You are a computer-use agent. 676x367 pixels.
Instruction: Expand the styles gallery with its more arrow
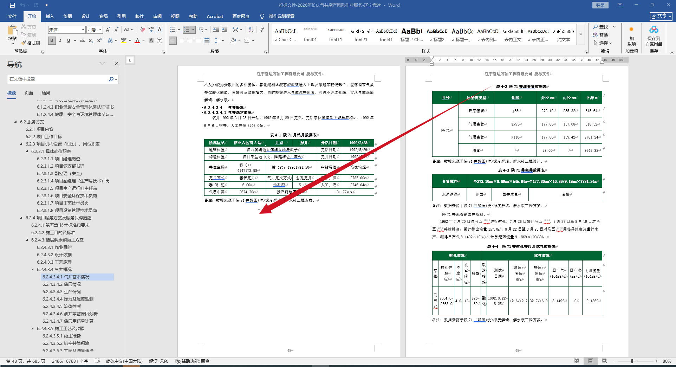click(x=581, y=34)
